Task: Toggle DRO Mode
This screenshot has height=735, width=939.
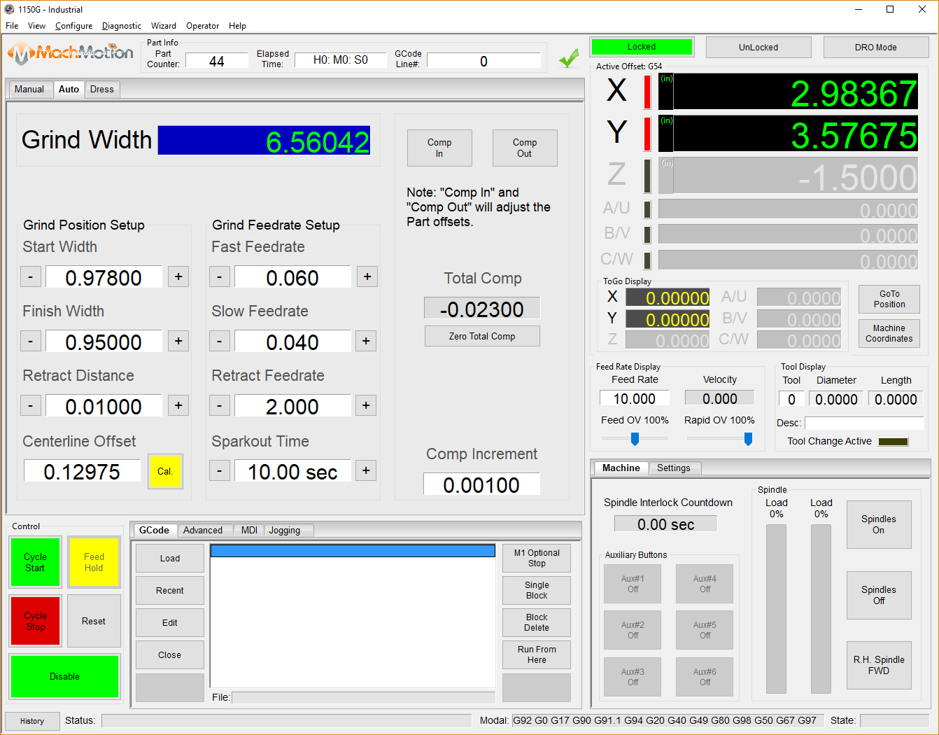Action: click(876, 48)
